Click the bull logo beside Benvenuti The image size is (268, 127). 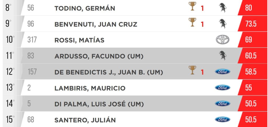(222, 24)
